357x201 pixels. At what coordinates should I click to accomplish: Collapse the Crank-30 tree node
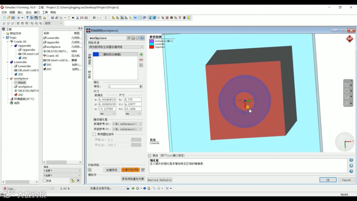(8, 42)
